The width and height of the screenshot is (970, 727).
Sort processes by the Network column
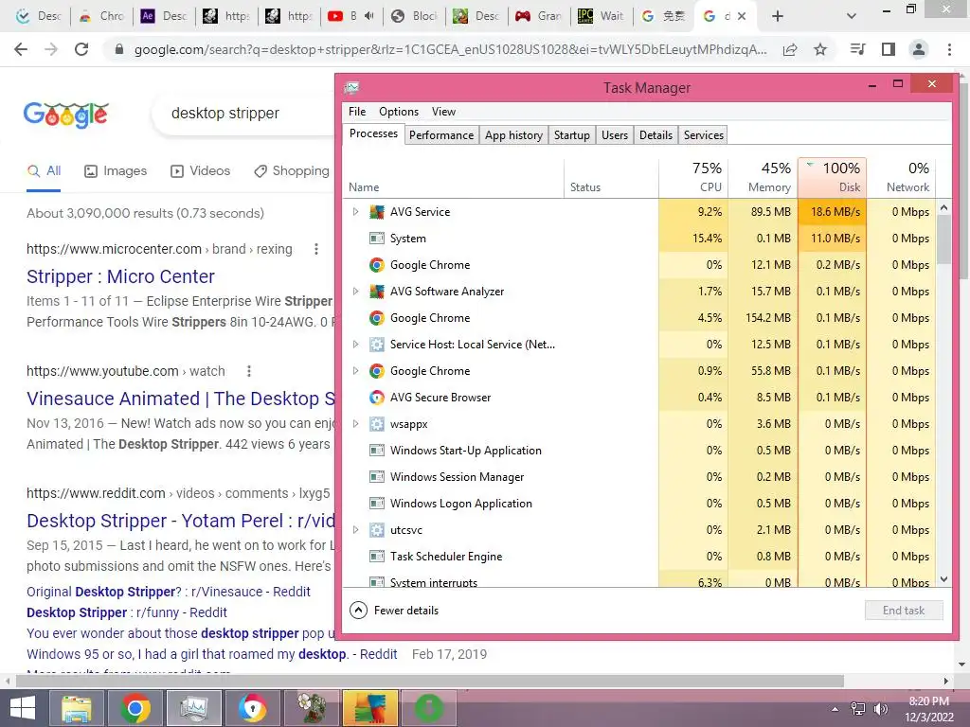point(901,177)
